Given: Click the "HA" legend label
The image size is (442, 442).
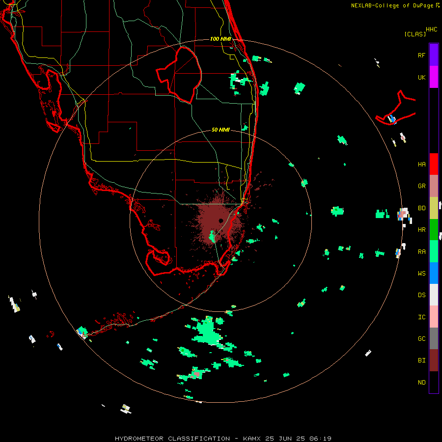Looking at the screenshot, I should coord(421,165).
